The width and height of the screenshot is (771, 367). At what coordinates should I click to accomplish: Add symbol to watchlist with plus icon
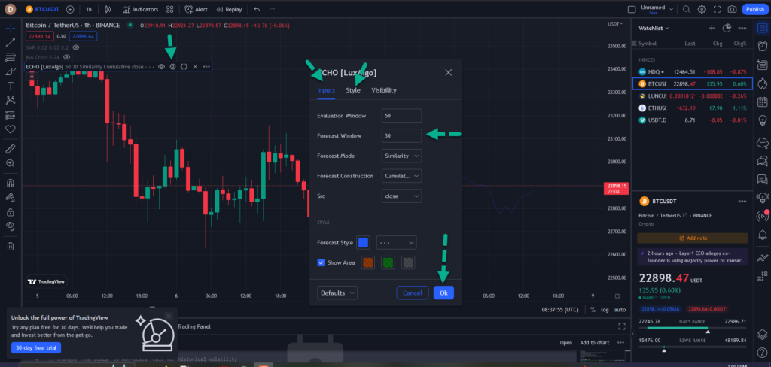click(712, 28)
